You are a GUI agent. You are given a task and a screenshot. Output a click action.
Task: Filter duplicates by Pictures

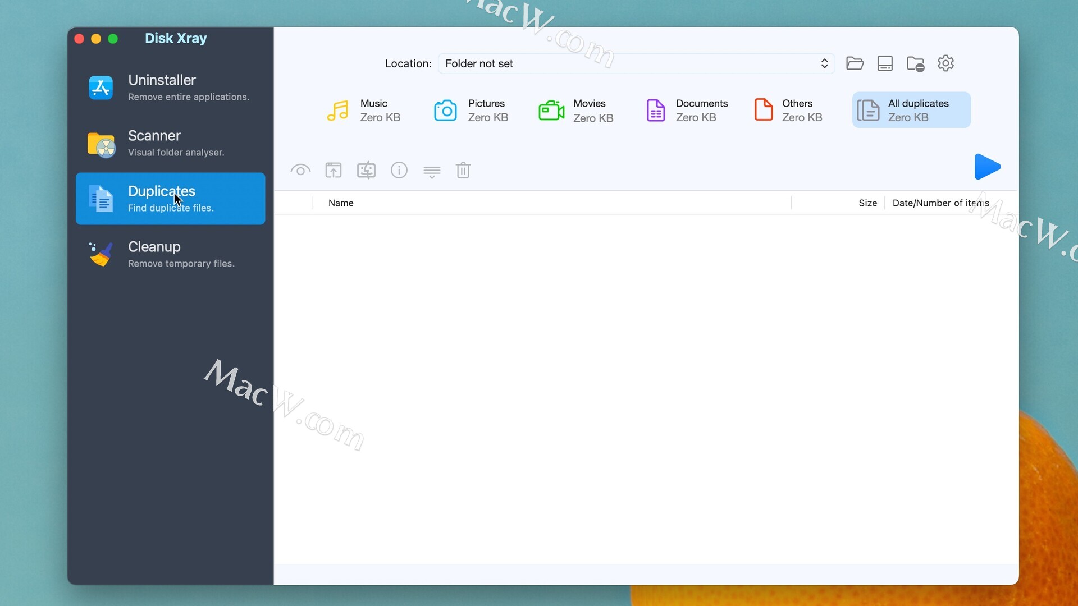471,111
